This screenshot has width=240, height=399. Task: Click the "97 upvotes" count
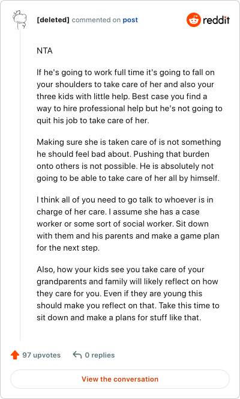[x=41, y=355]
